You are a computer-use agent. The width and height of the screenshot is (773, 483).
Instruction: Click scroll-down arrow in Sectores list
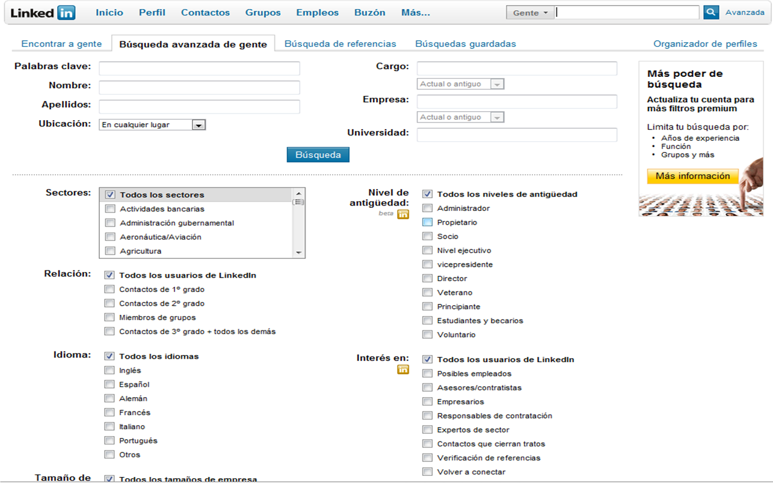298,254
